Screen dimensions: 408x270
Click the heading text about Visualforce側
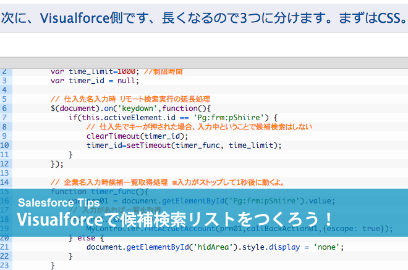(203, 18)
